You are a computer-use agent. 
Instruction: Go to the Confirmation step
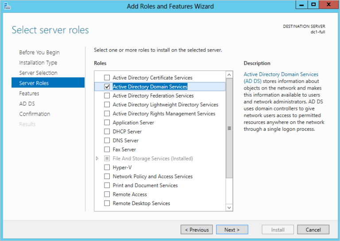tap(35, 114)
